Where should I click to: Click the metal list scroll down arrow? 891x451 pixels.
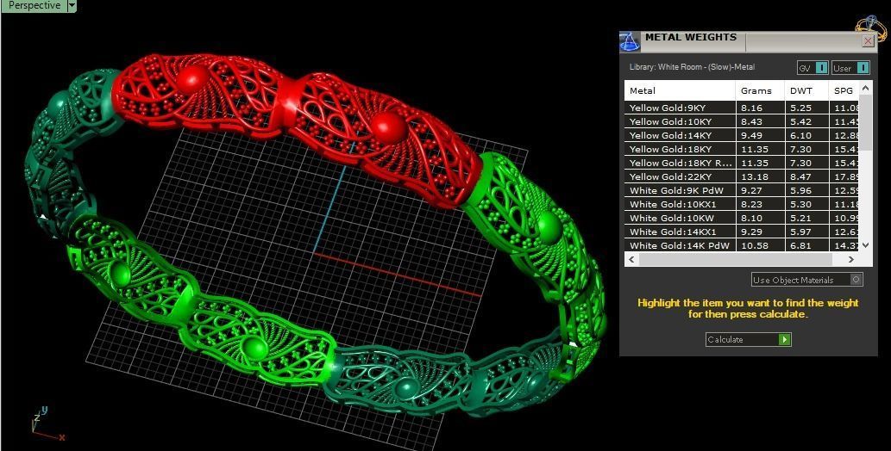coord(865,245)
